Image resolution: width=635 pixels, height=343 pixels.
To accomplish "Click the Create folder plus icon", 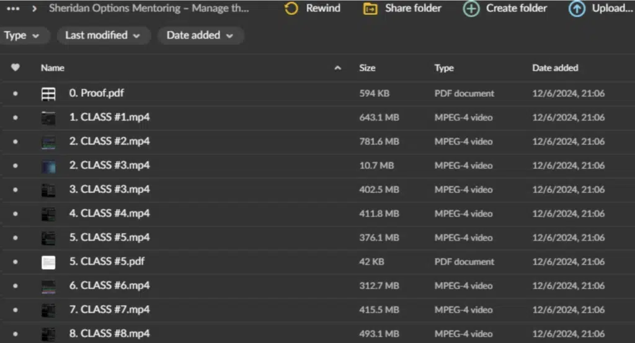I will (x=471, y=9).
